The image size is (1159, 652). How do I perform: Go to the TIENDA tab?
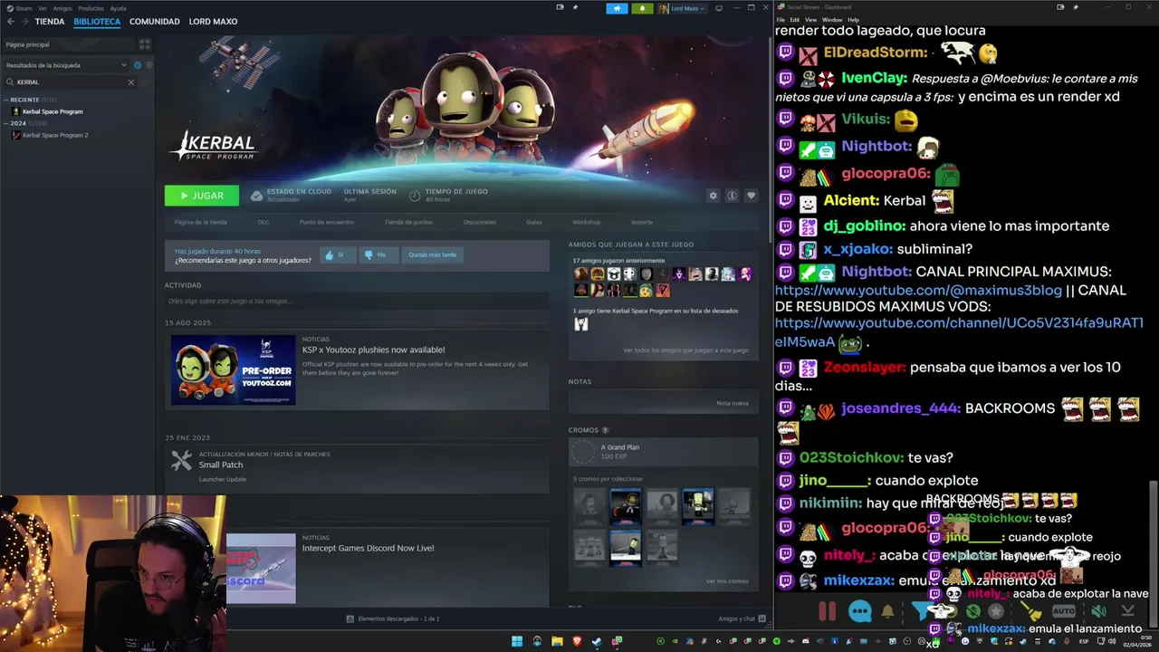[50, 22]
